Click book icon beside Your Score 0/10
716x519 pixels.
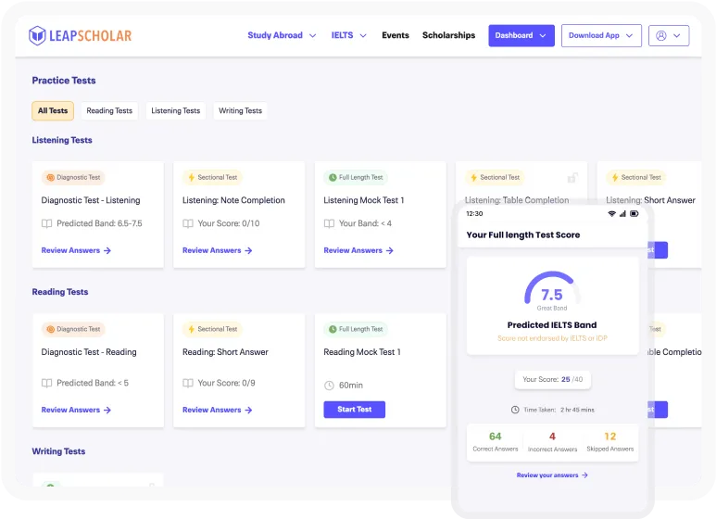(x=188, y=223)
